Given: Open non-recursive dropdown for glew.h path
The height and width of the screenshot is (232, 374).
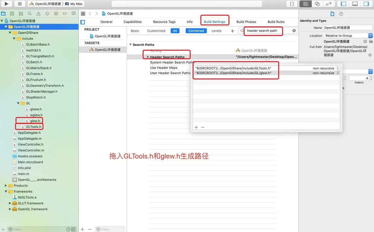Looking at the screenshot, I should (x=326, y=73).
